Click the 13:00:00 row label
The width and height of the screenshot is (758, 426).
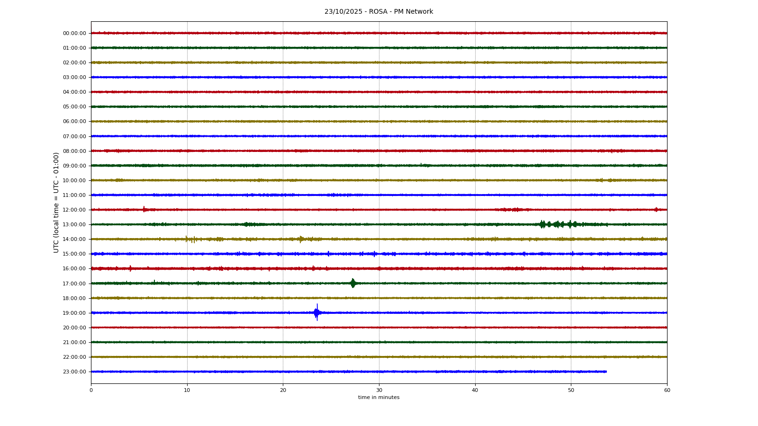(74, 224)
